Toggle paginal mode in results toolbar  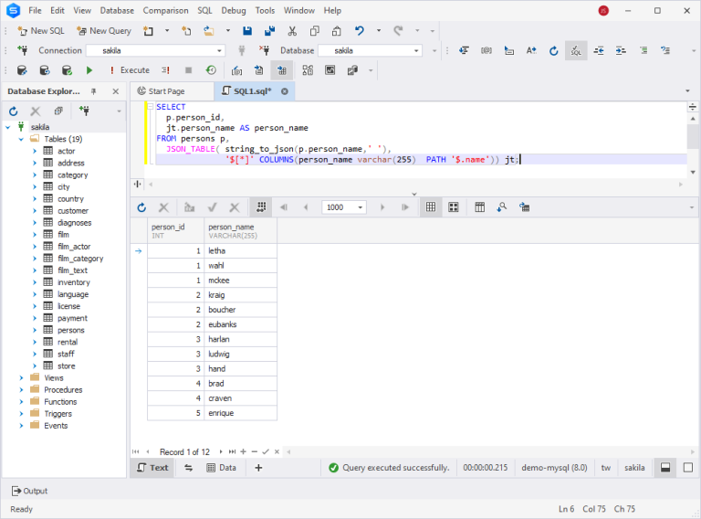point(262,207)
